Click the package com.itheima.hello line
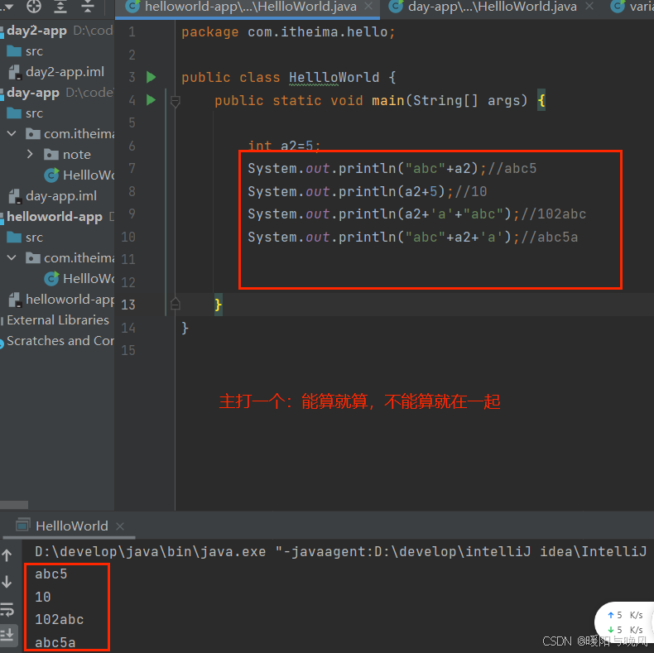This screenshot has width=654, height=653. click(x=288, y=32)
